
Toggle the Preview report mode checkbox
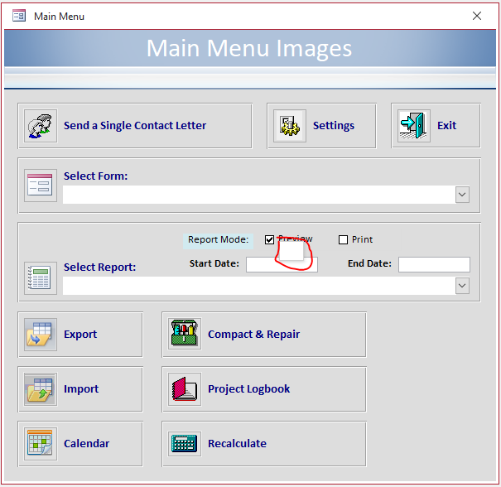pyautogui.click(x=269, y=239)
